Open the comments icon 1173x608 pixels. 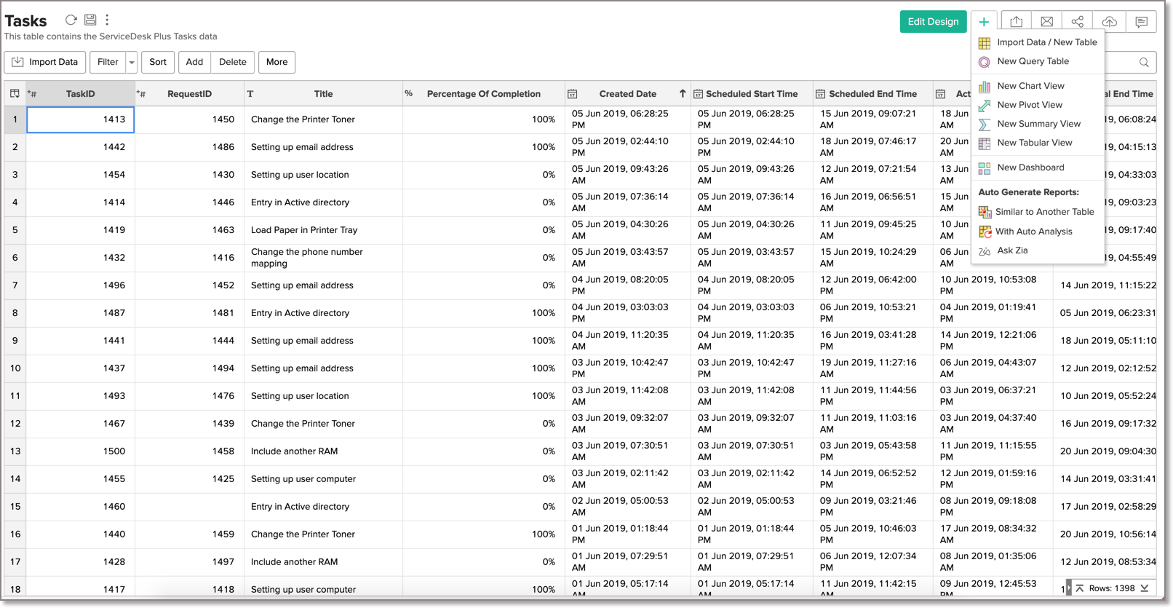(x=1141, y=22)
